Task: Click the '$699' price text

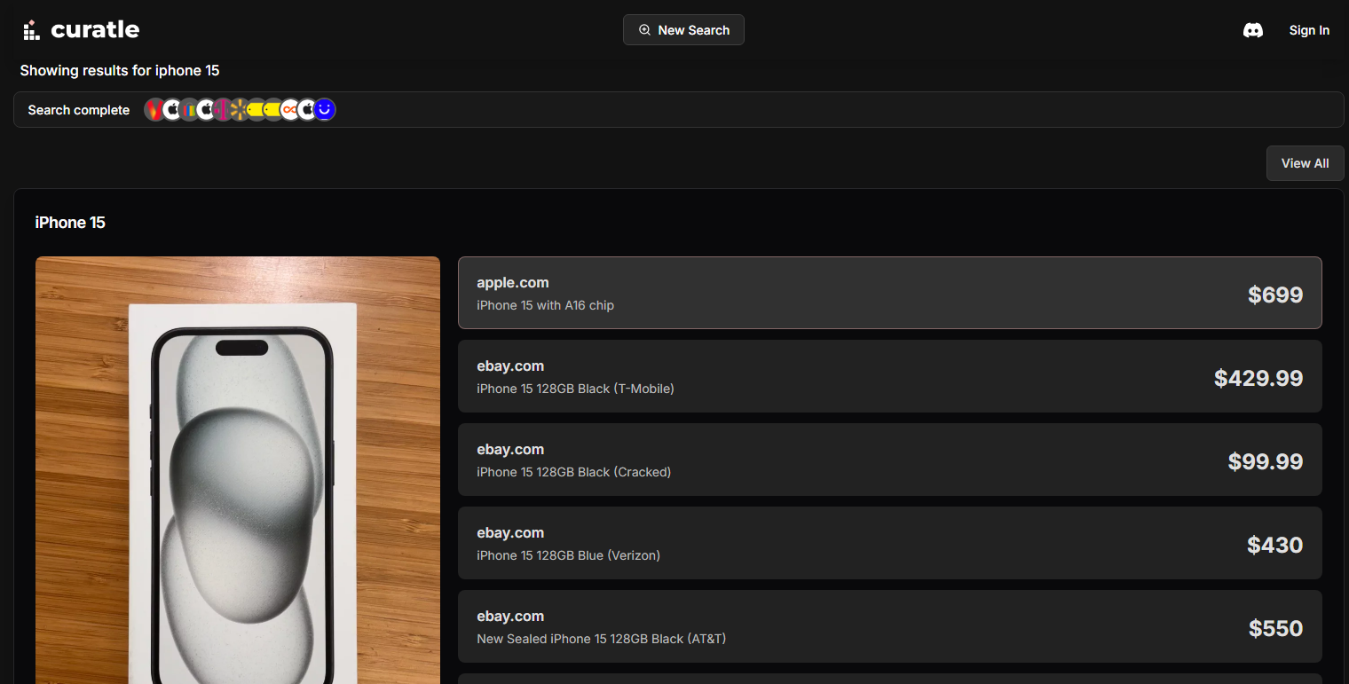Action: click(x=1275, y=295)
